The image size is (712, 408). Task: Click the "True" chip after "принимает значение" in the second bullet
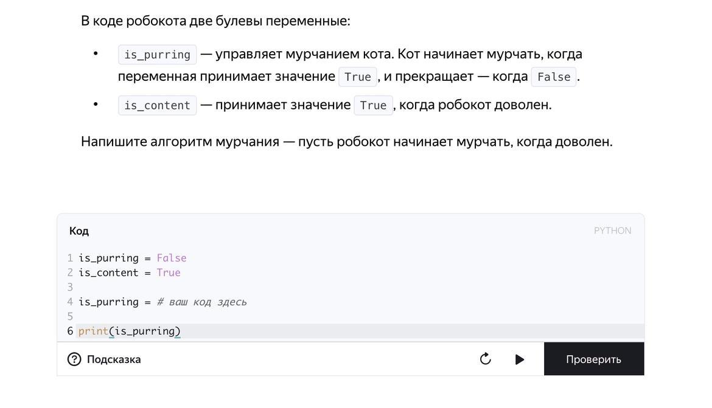tap(373, 105)
